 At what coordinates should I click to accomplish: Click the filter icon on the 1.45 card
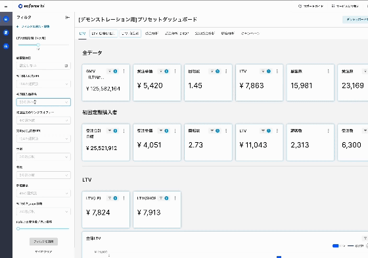212,71
